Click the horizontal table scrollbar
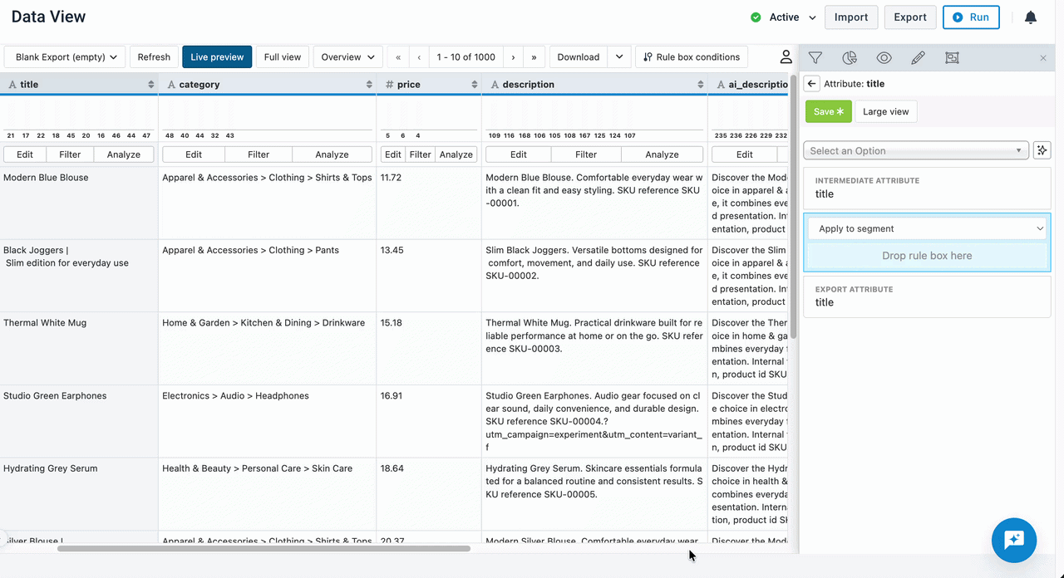1064x578 pixels. (264, 548)
